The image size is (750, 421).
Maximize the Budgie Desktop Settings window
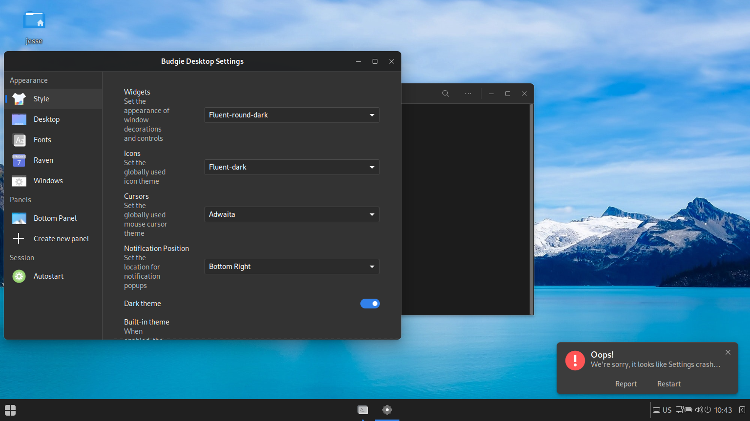coord(375,61)
